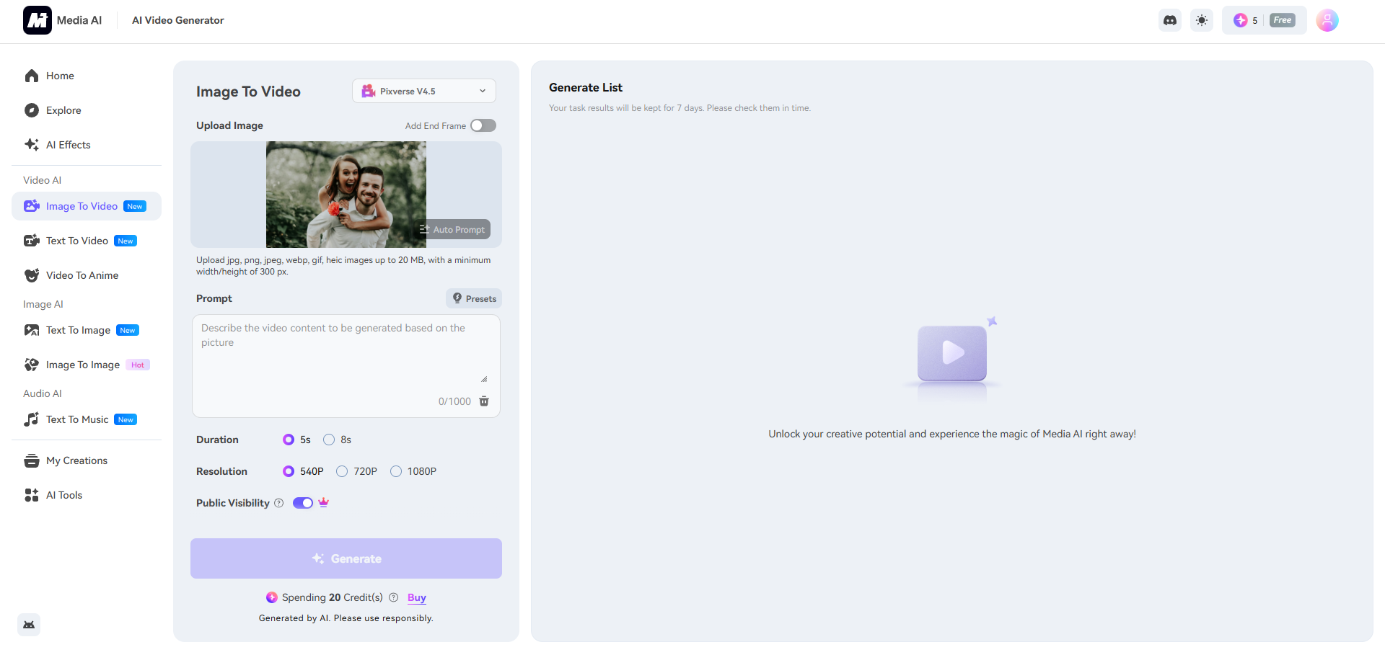Click the AI Effects sparkle icon
This screenshot has height=655, width=1385.
(x=32, y=145)
